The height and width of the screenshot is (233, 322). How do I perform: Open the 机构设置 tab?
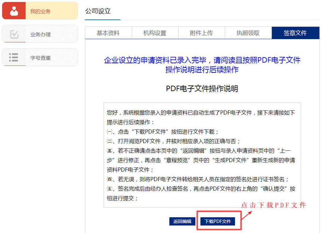pos(155,33)
